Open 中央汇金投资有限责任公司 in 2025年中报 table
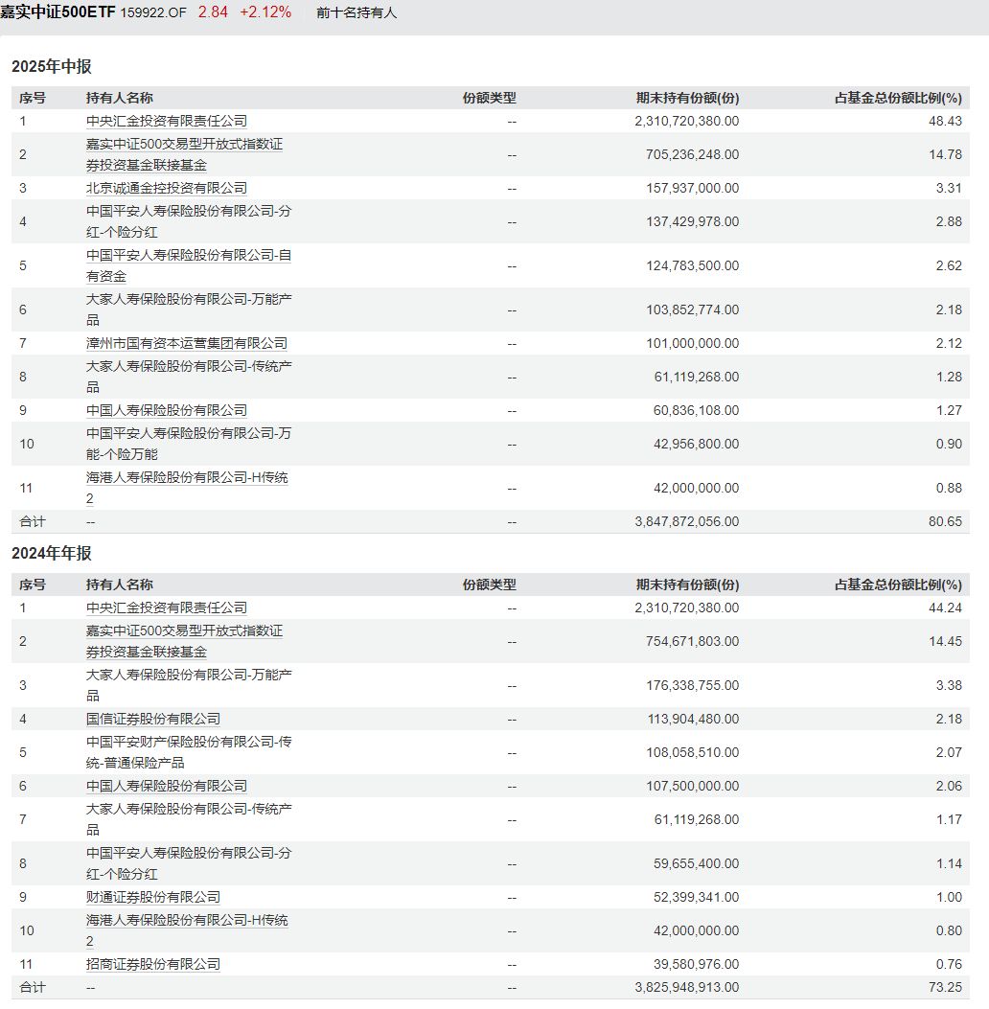Image resolution: width=989 pixels, height=1009 pixels. click(x=166, y=121)
